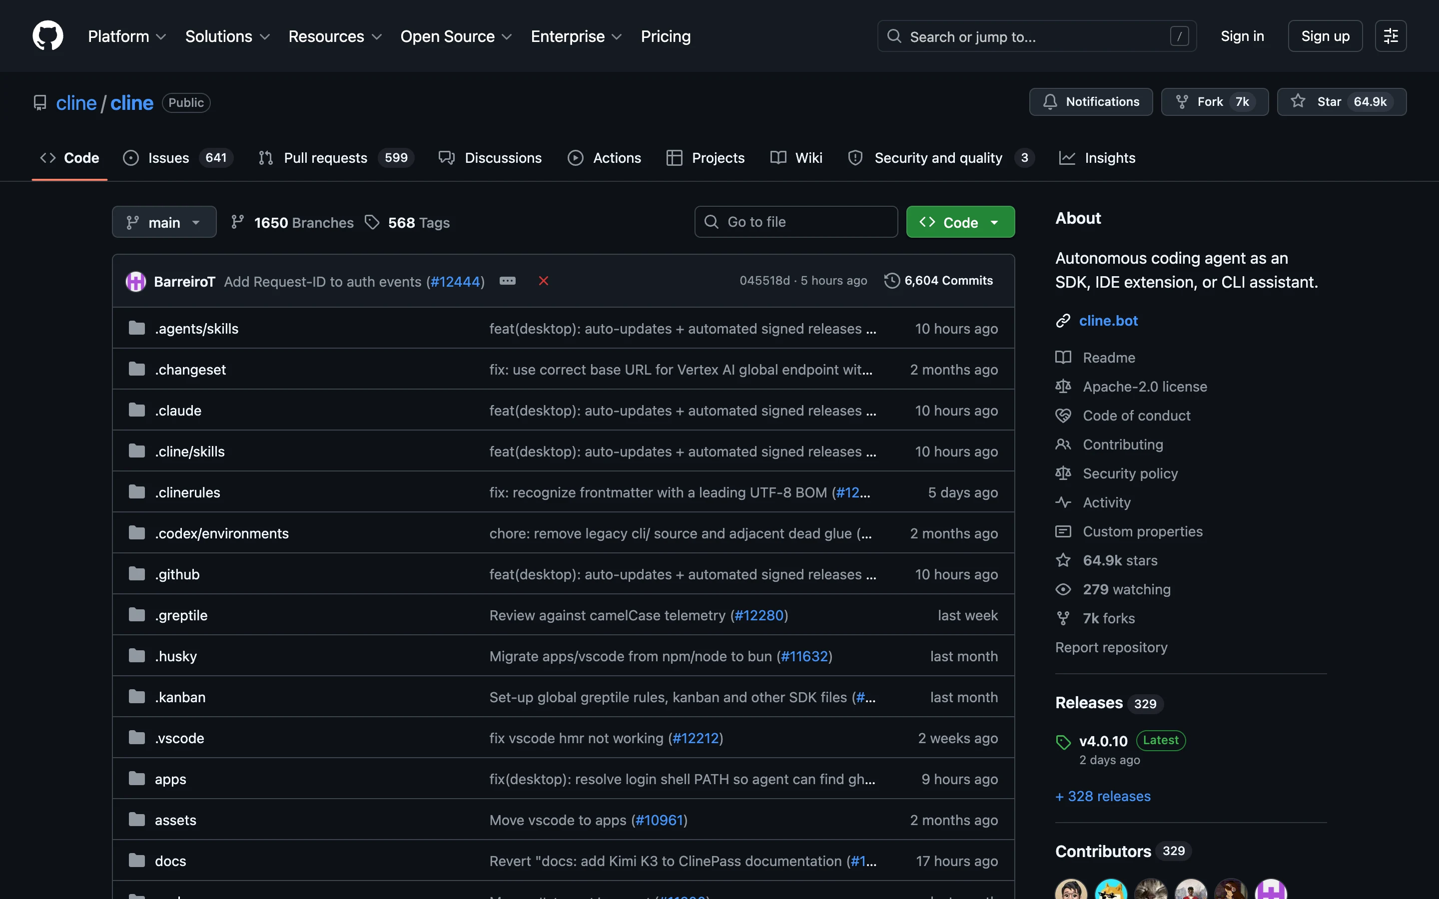
Task: Expand the Open Source navigation menu
Action: [x=456, y=36]
